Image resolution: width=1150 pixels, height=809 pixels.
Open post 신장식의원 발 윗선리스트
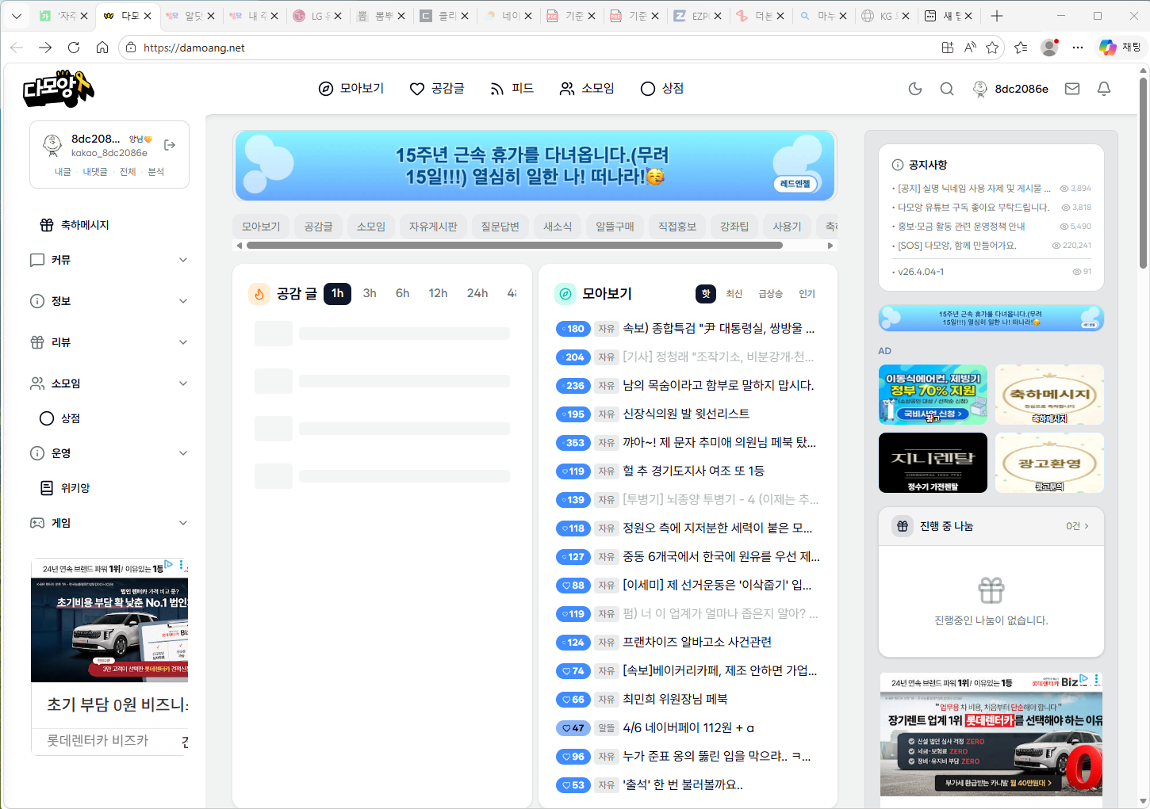pyautogui.click(x=686, y=414)
